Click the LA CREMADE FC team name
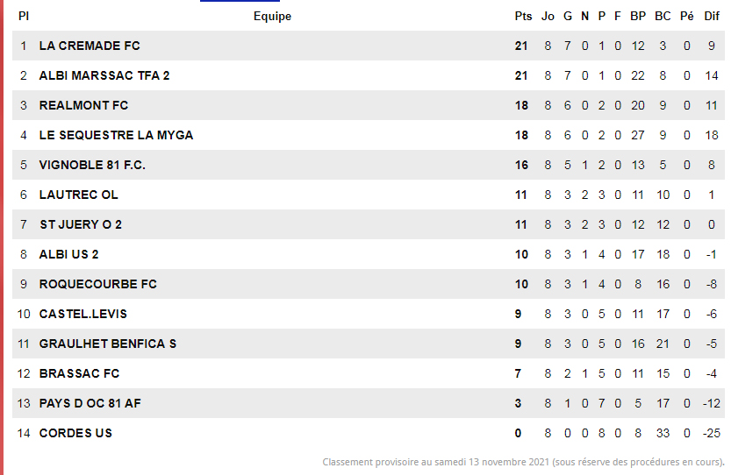 pyautogui.click(x=90, y=46)
